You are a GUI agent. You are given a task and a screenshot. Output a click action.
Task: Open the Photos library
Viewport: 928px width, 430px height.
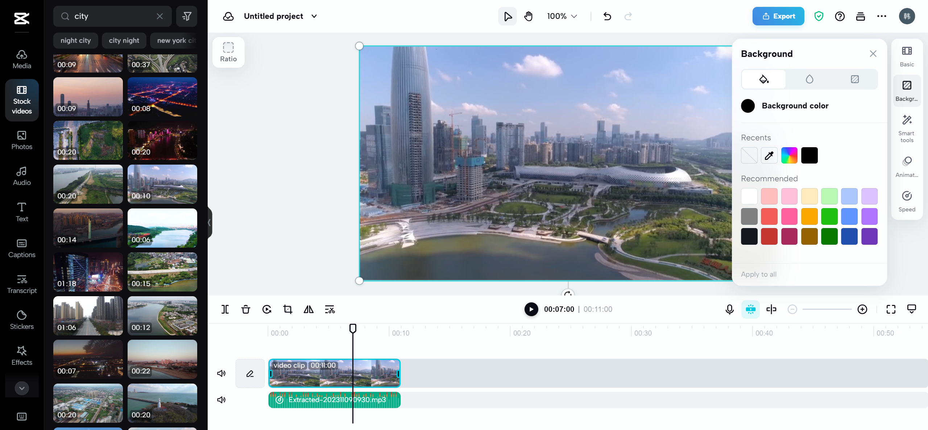(x=22, y=140)
